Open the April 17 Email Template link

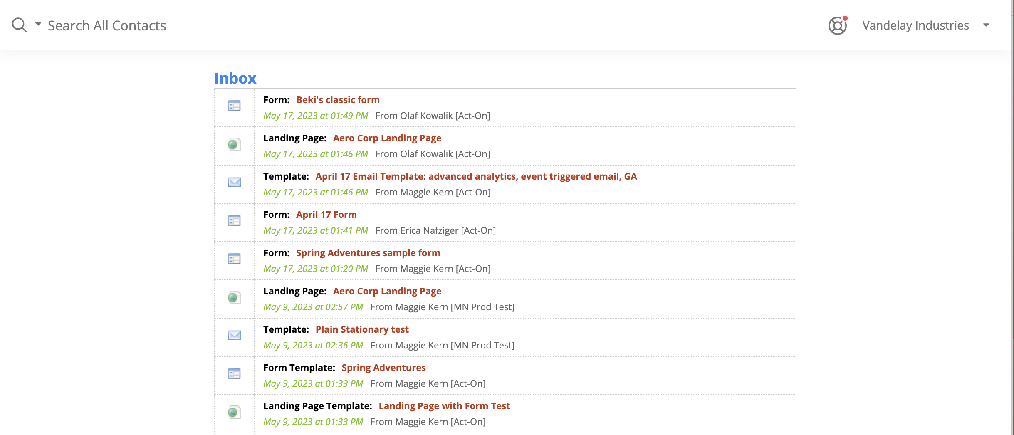point(476,176)
